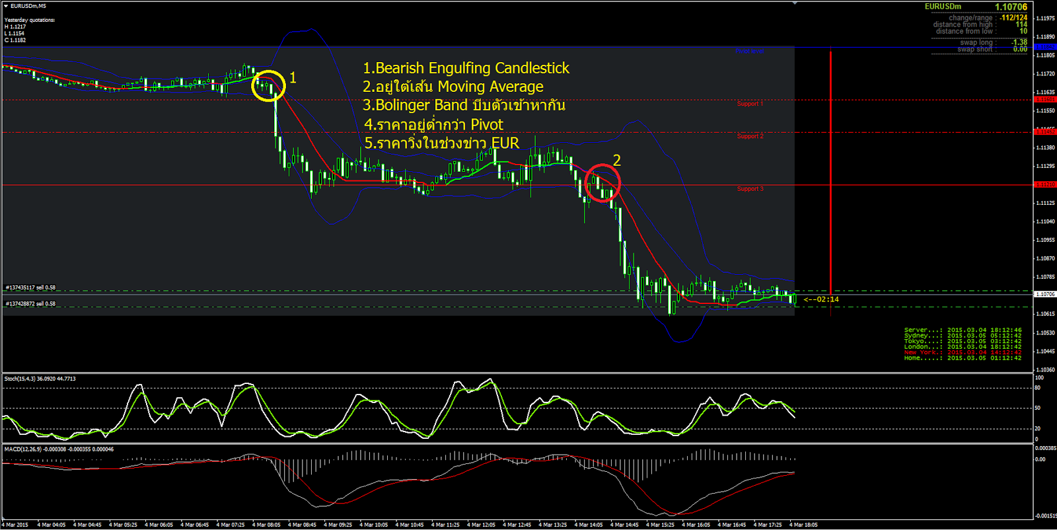The width and height of the screenshot is (1057, 530).
Task: Click yesterday's close value 'C 1.1182'
Action: 15,40
